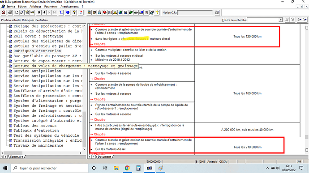
Task: Open Service Antipollution in the tree
Action: coord(37,71)
